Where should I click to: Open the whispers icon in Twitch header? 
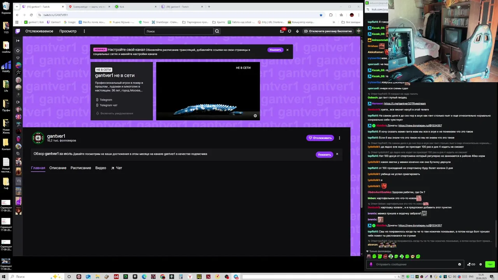pyautogui.click(x=289, y=31)
